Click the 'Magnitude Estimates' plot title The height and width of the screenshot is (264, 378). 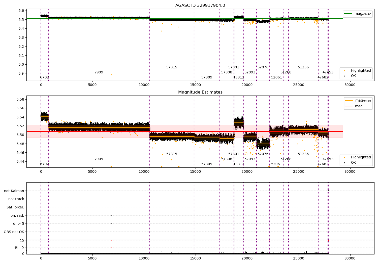pyautogui.click(x=200, y=92)
